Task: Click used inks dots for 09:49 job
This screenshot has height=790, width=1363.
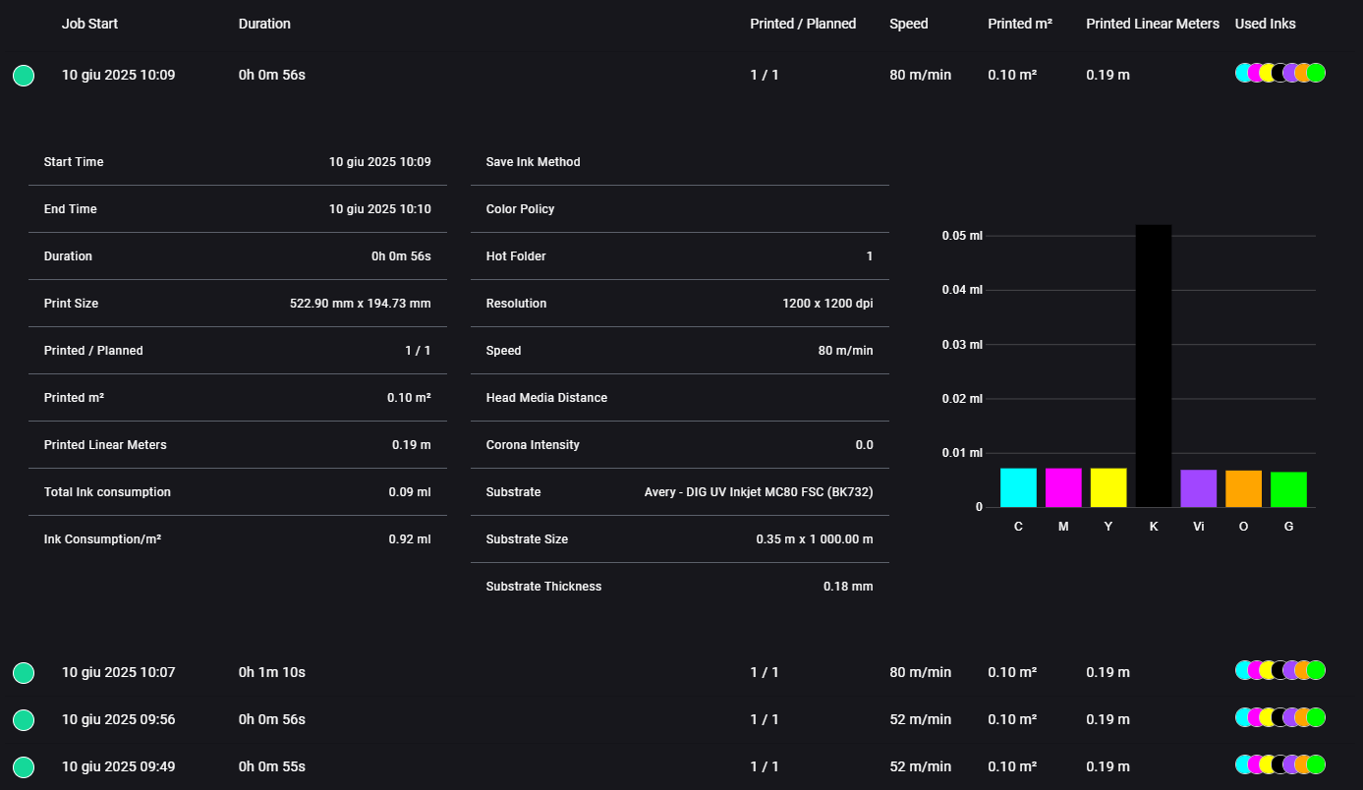Action: click(1279, 764)
